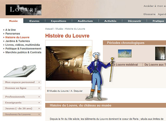
Task: Click arrow beside Jeunes (- de 26 ans)
Action: [39, 108]
